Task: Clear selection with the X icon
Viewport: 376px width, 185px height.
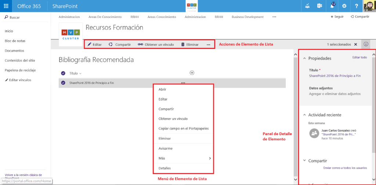Action: click(355, 44)
